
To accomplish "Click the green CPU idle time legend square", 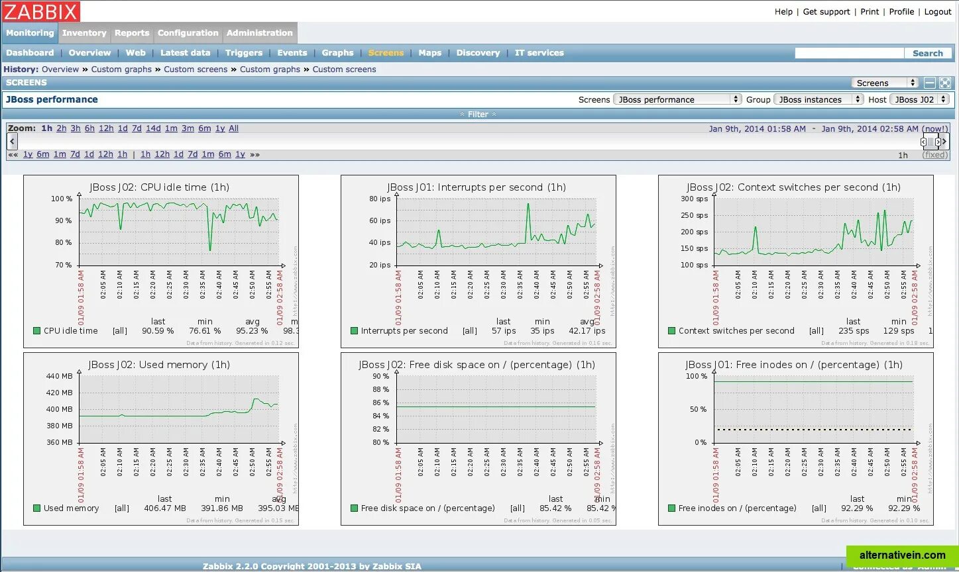I will (36, 331).
